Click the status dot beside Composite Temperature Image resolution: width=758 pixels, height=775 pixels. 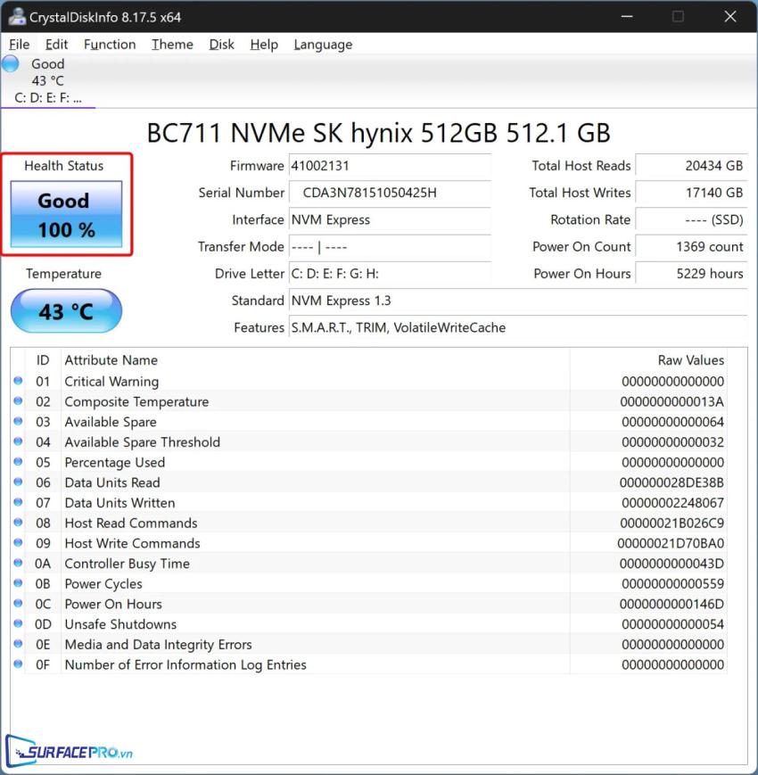tap(18, 401)
